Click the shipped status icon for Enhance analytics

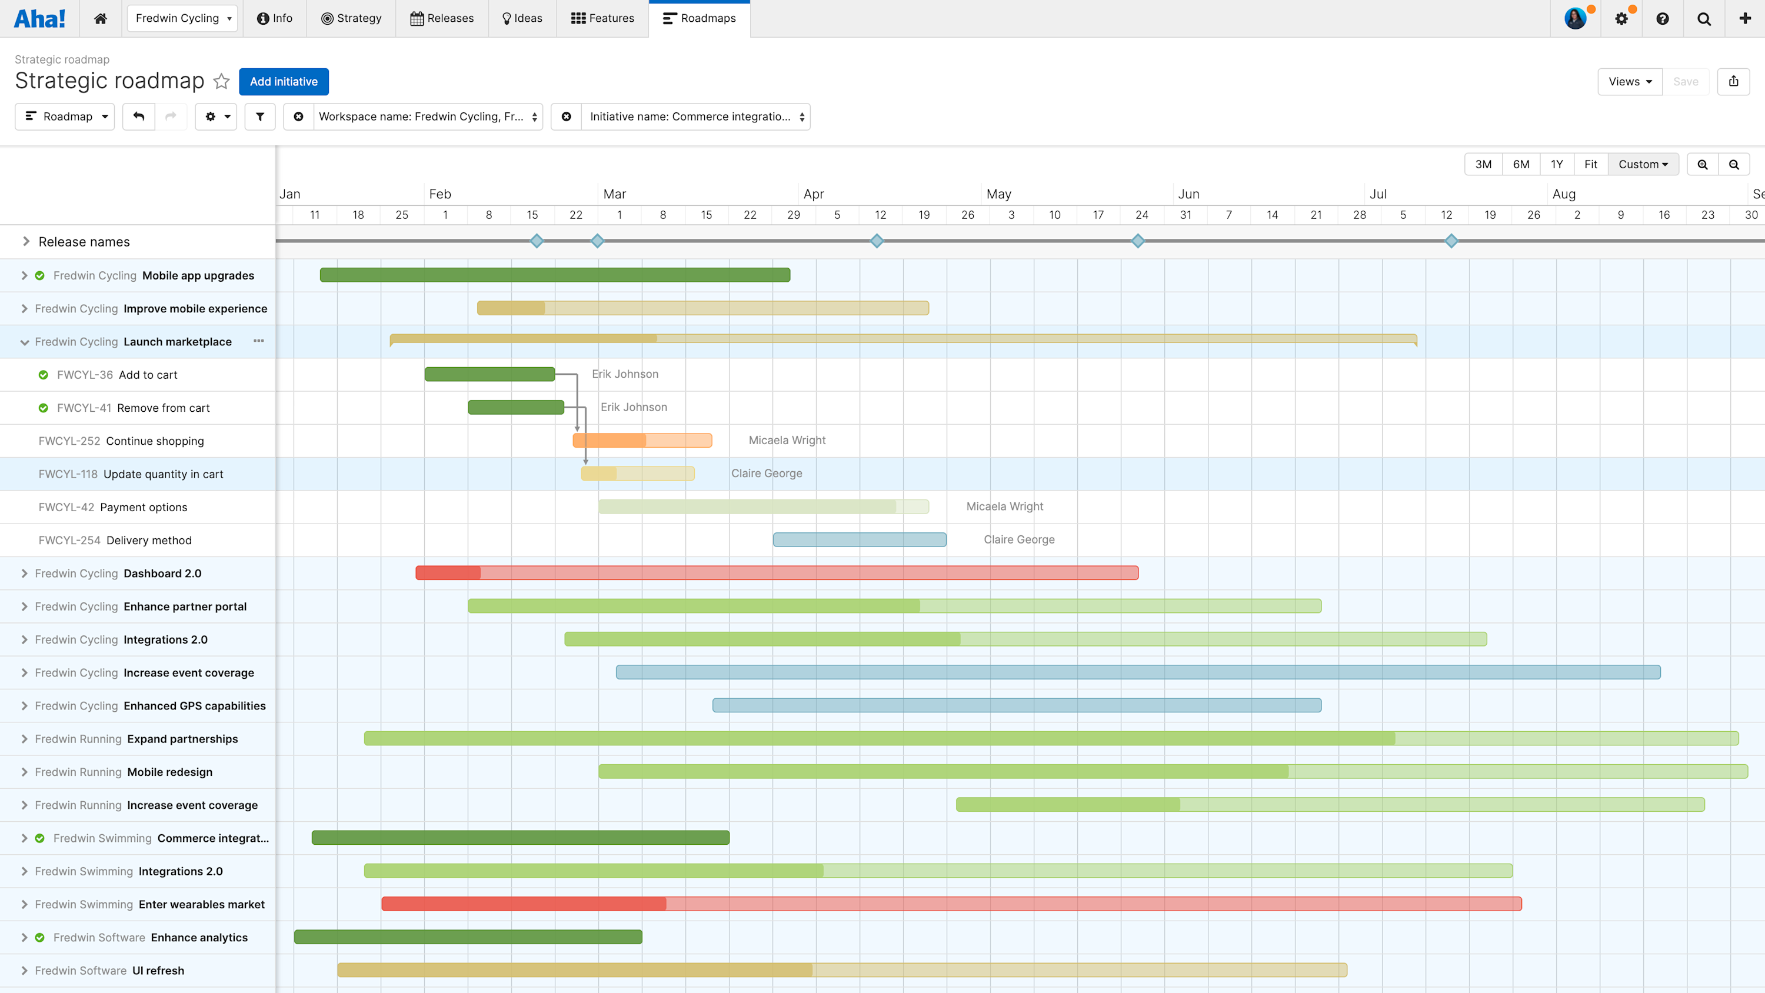(40, 938)
